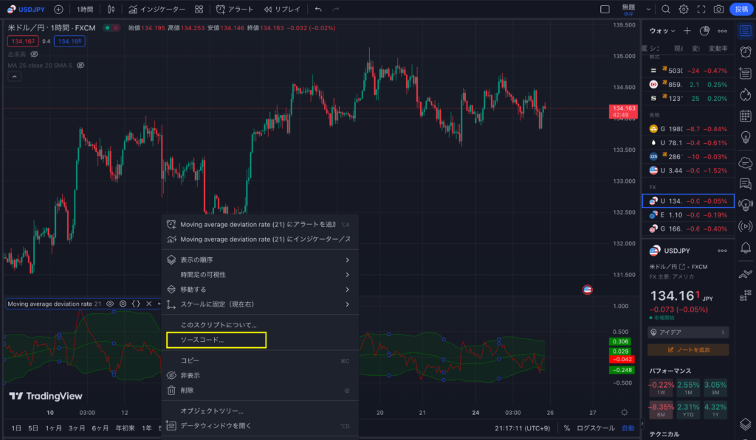
Task: Select the 3ヶ月 date range button
Action: 76,428
